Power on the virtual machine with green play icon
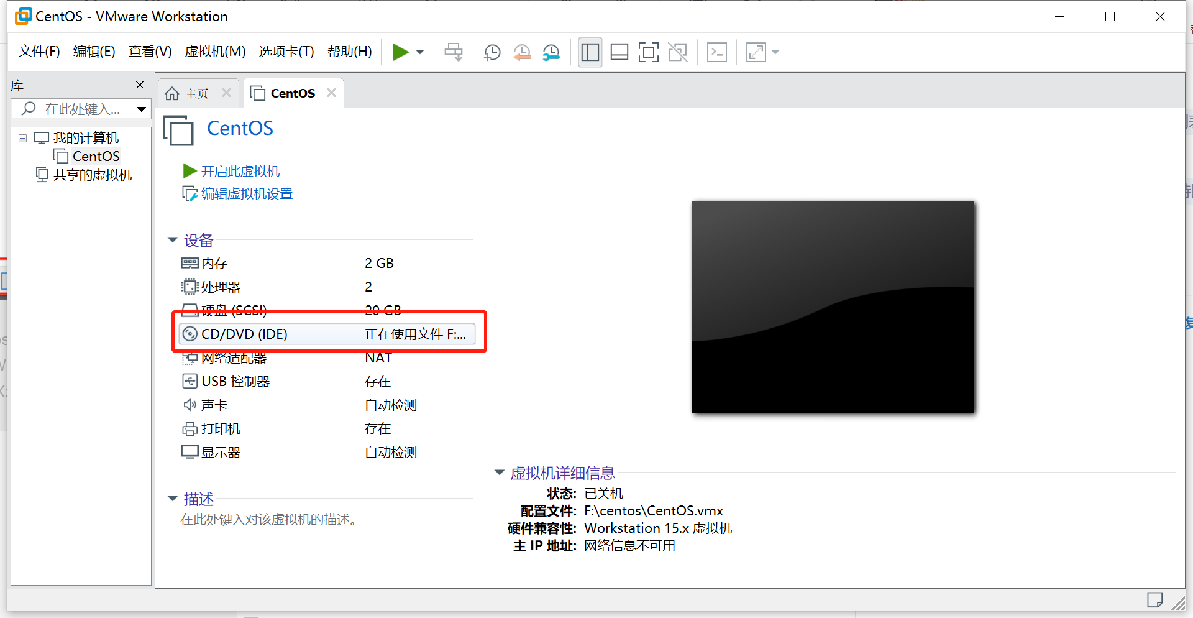The height and width of the screenshot is (618, 1193). coord(400,52)
